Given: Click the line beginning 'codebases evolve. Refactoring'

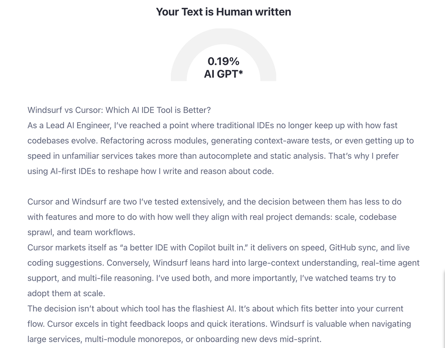Looking at the screenshot, I should tap(220, 141).
